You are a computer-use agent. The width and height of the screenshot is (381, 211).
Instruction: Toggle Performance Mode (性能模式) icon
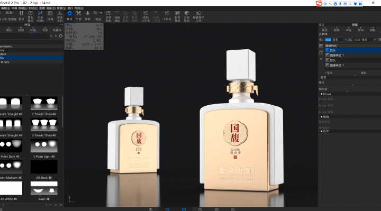pyautogui.click(x=30, y=16)
